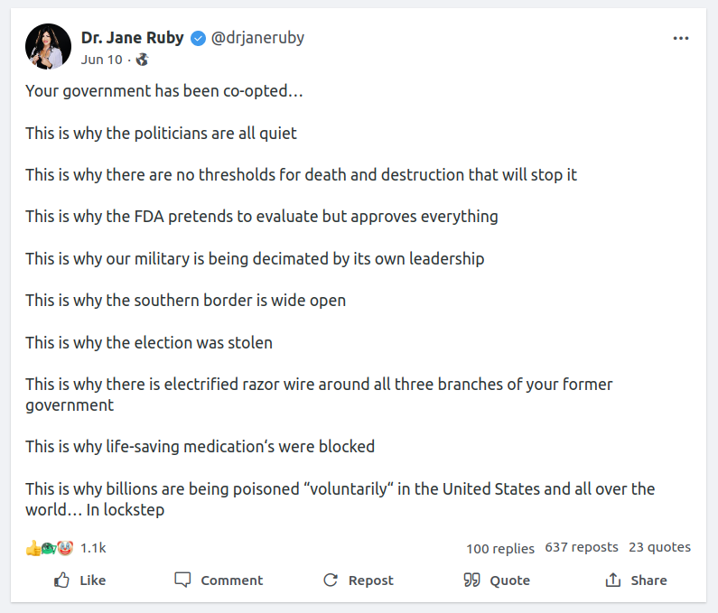The image size is (718, 613).
Task: Click the Jun 10 post timestamp
Action: point(99,60)
